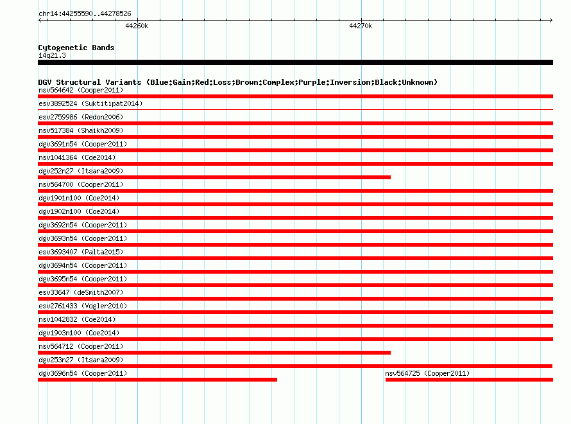
Task: Open the esv3892524 (Suktitipat2014) variant
Action: [x=90, y=103]
